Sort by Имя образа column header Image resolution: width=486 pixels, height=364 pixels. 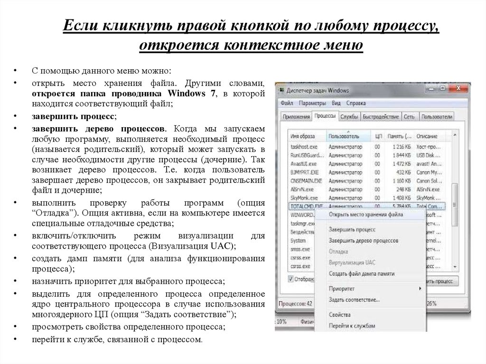307,136
